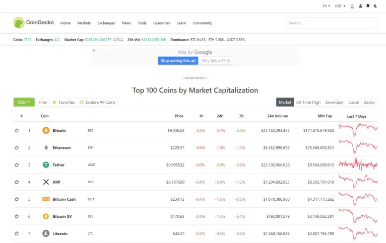The width and height of the screenshot is (386, 243).
Task: Open the Tools menu
Action: (x=142, y=23)
